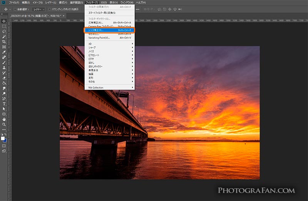Open options bar overflow three-dots
This screenshot has width=308, height=201.
pos(138,9)
